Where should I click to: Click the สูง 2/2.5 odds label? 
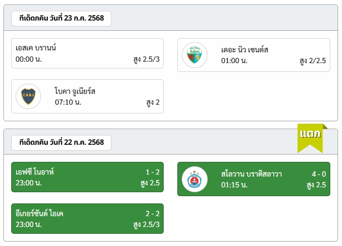(x=313, y=61)
